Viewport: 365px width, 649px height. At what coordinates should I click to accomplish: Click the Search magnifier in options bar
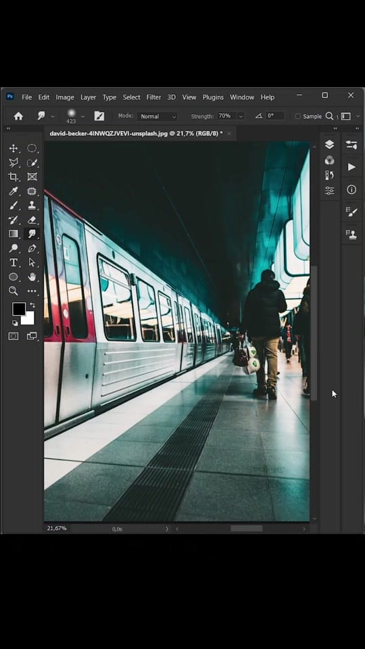[x=329, y=116]
